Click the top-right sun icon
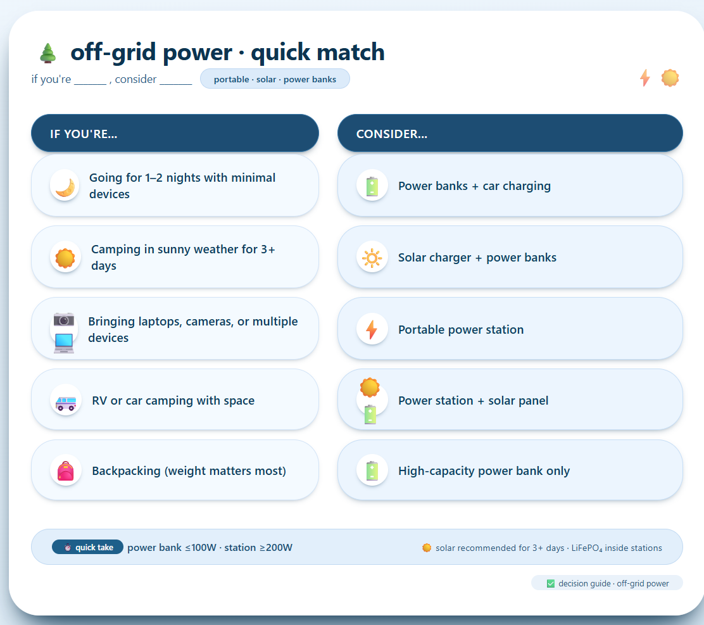This screenshot has height=625, width=704. point(670,78)
